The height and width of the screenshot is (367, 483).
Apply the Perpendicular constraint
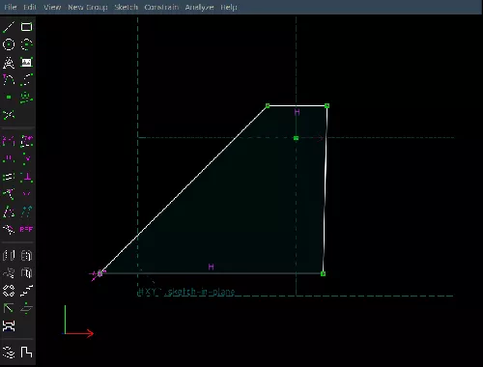(x=26, y=177)
